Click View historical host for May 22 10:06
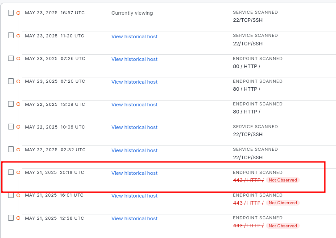The width and height of the screenshot is (336, 238). coord(134,127)
